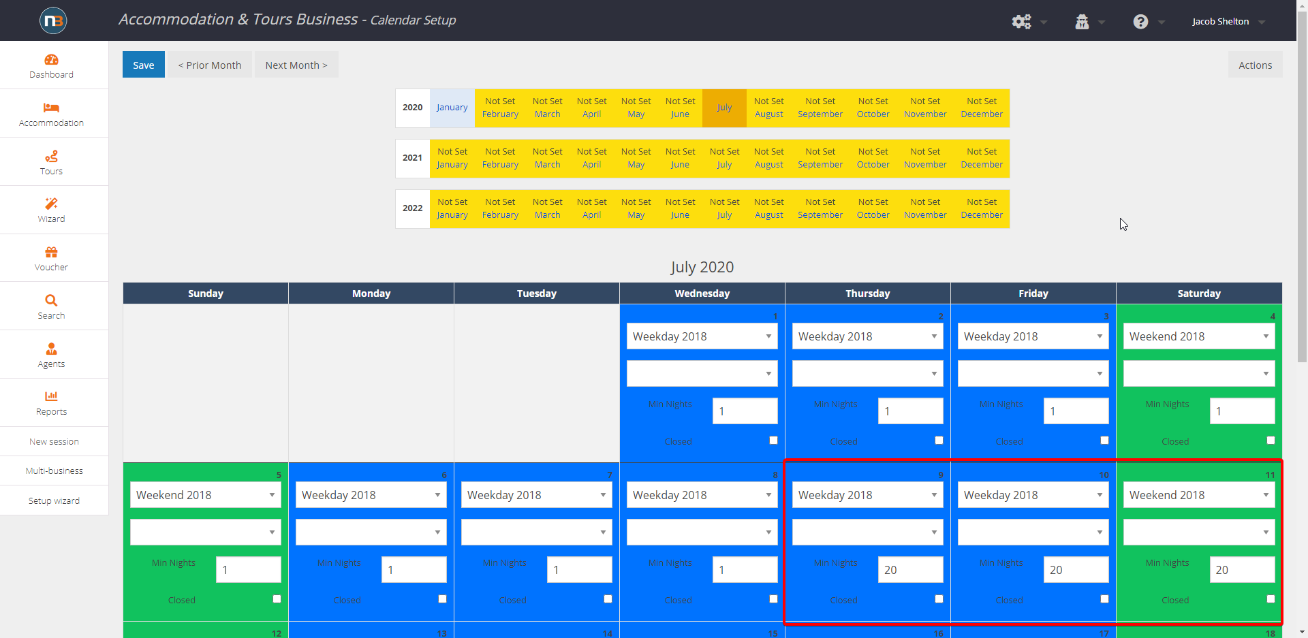Open the Reports chart icon
1308x638 pixels.
pyautogui.click(x=51, y=396)
